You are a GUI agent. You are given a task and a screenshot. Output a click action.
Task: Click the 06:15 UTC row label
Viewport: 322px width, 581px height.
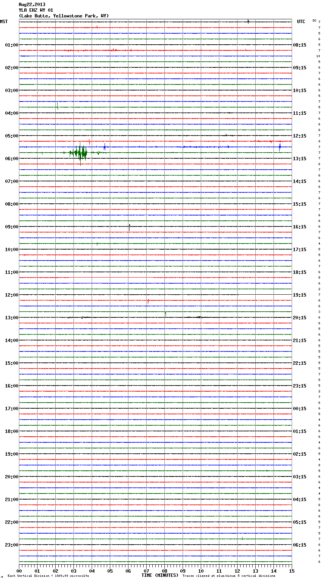coord(300,545)
